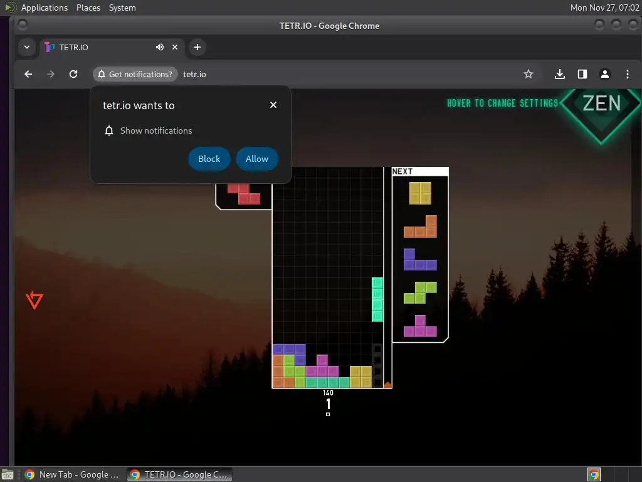
Task: Allow notifications from tetr.io
Action: 256,159
